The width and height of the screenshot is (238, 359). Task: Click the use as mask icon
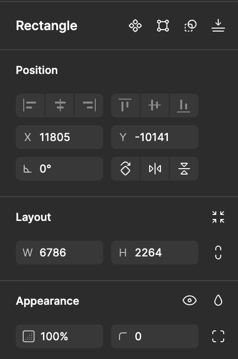pyautogui.click(x=191, y=26)
